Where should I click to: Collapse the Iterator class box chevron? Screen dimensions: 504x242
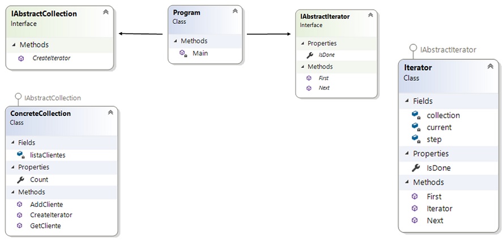coord(490,67)
